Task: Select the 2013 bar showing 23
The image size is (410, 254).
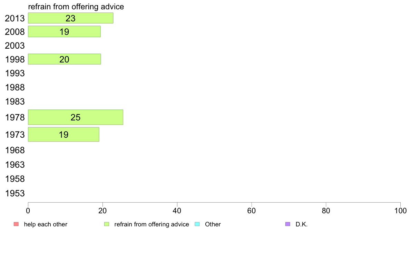Action: tap(70, 18)
